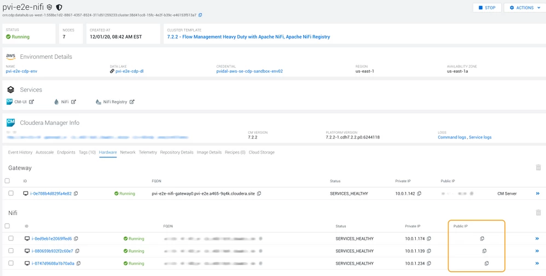Viewport: 546px width, 276px height.
Task: Open the Image Details tab
Action: (210, 152)
